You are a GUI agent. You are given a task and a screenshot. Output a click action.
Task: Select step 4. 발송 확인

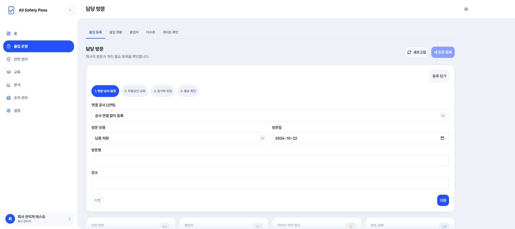pyautogui.click(x=188, y=91)
